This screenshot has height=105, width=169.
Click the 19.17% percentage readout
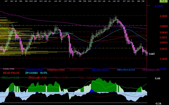click(x=44, y=73)
